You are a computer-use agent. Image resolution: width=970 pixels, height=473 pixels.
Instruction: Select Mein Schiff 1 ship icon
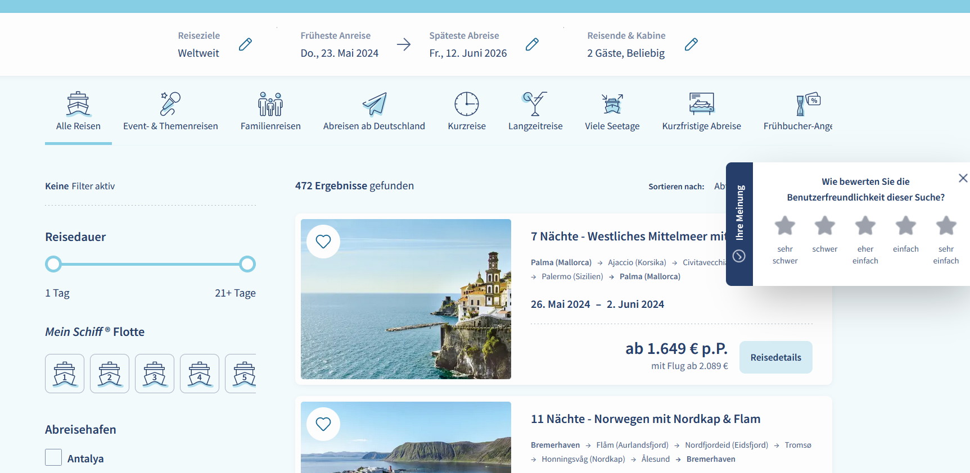(x=65, y=374)
